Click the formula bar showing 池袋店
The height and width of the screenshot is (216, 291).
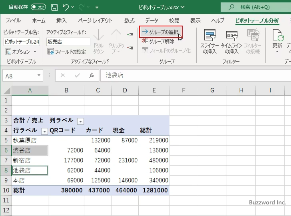click(195, 75)
